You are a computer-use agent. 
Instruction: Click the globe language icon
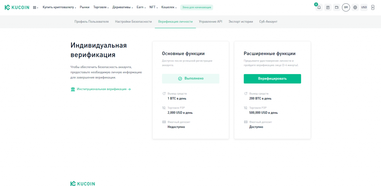pyautogui.click(x=355, y=7)
